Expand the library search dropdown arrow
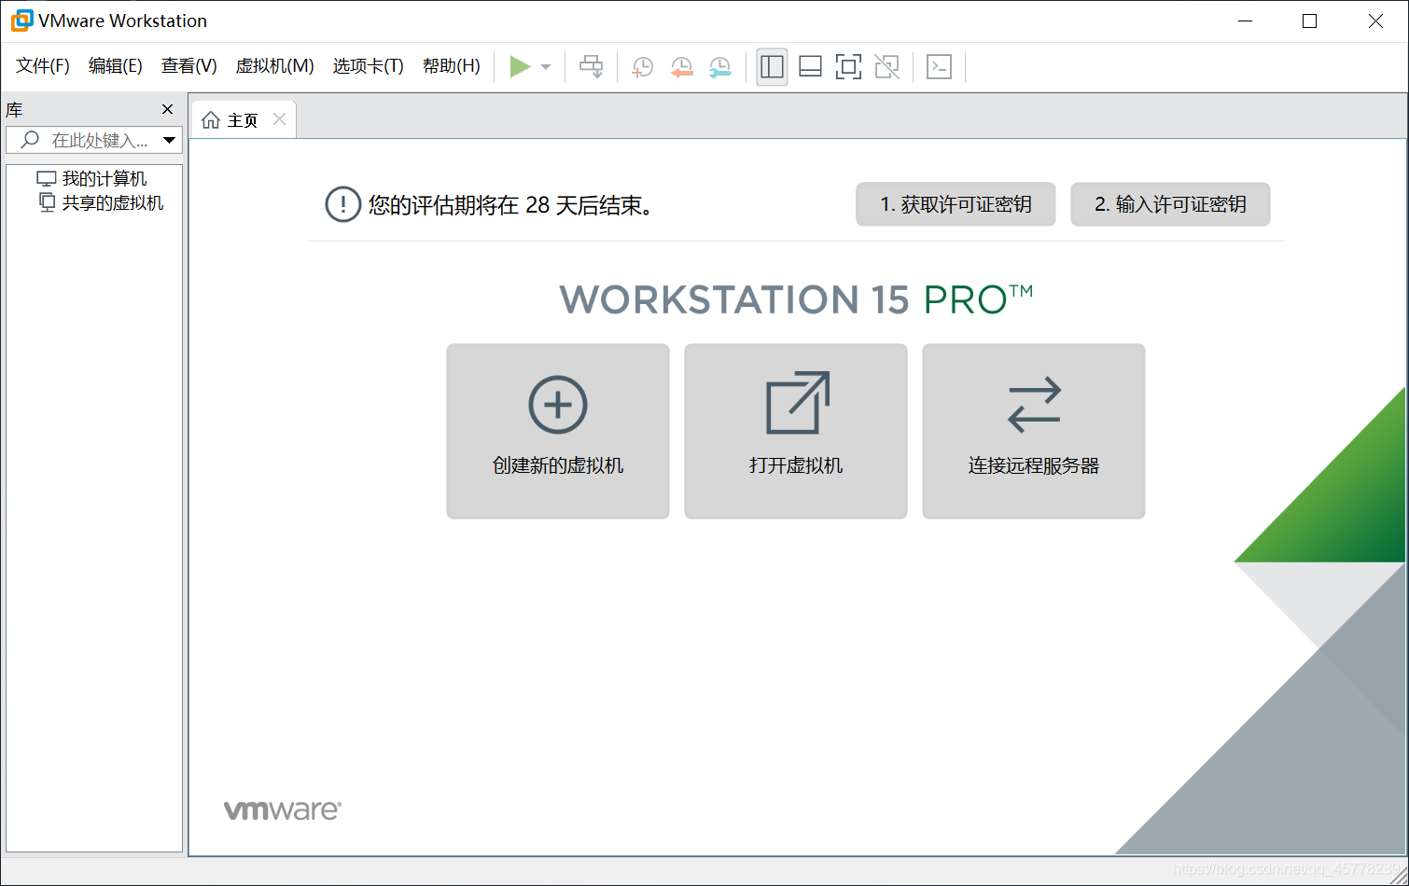Image resolution: width=1409 pixels, height=886 pixels. click(x=169, y=140)
